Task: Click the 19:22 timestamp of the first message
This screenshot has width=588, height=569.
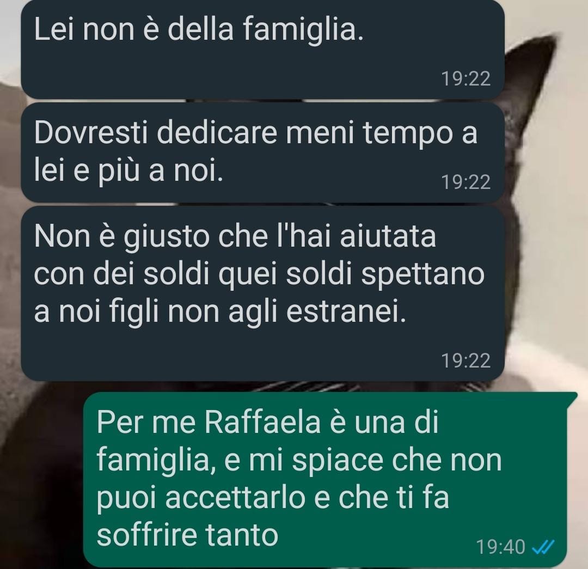Action: click(465, 79)
